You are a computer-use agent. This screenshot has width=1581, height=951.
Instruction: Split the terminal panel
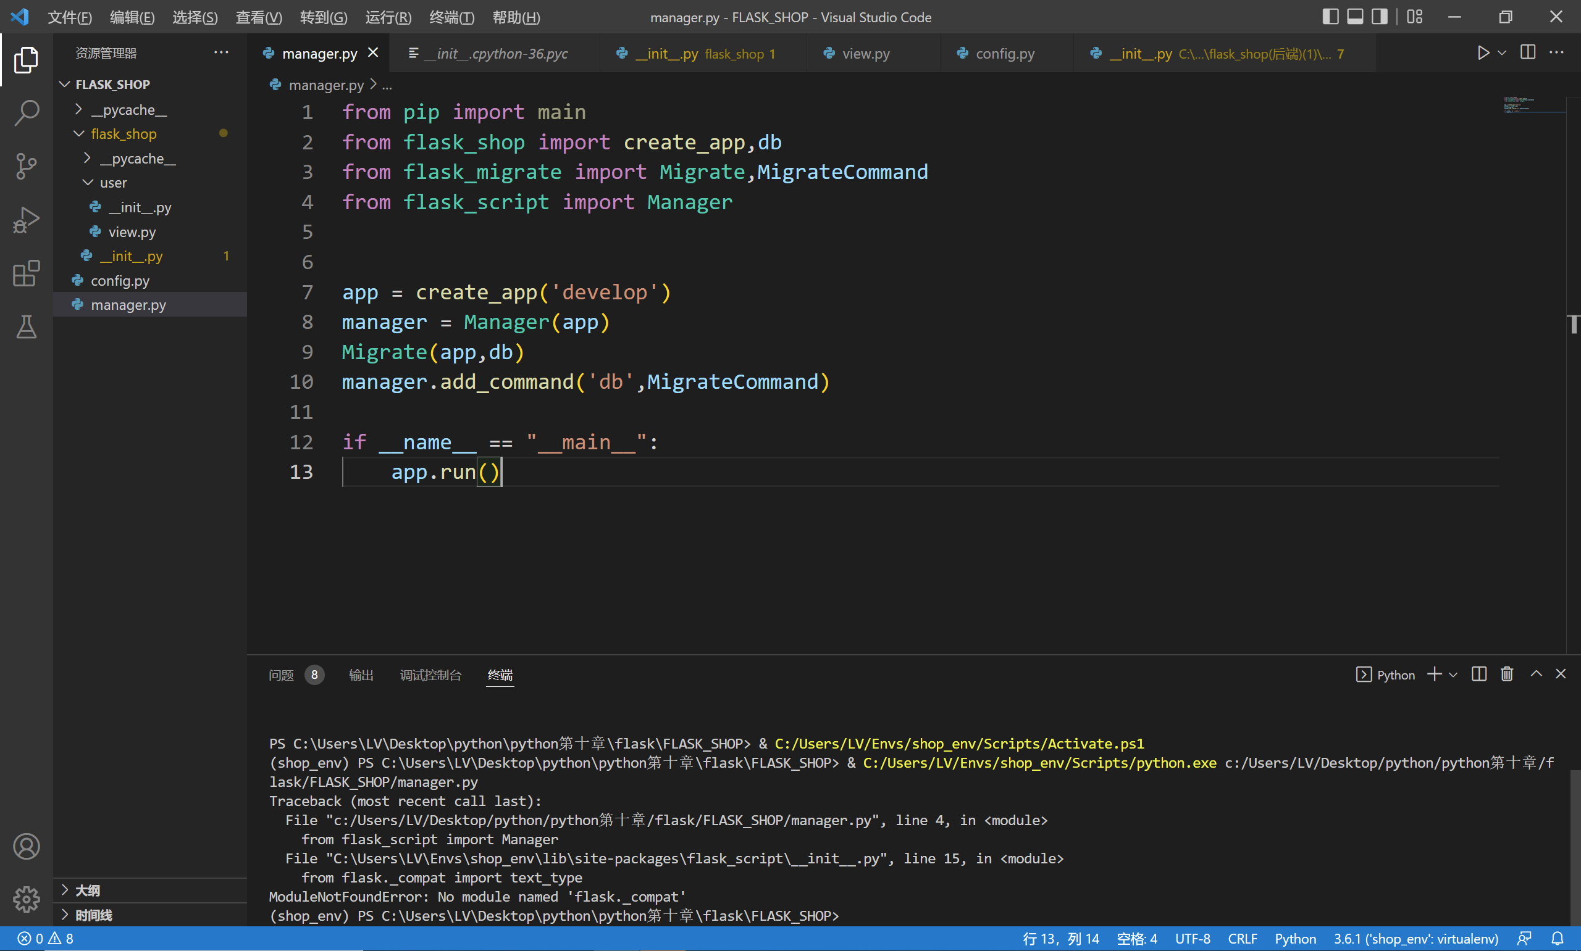click(x=1479, y=674)
